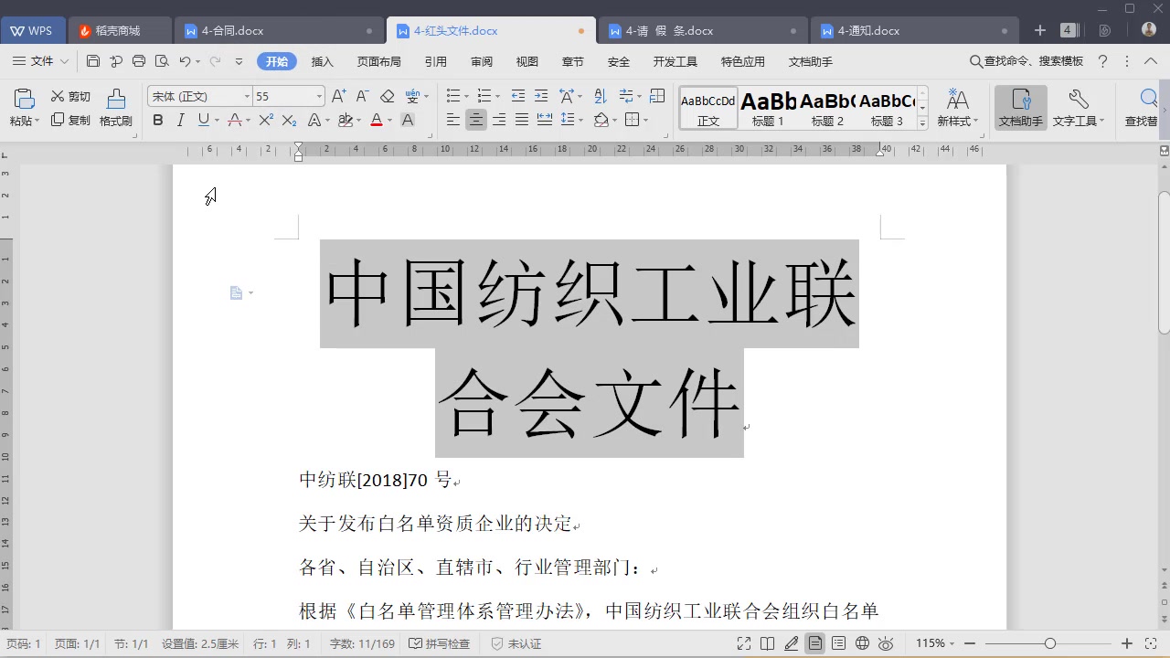
Task: Open the 引用 ribbon tab
Action: [x=436, y=62]
